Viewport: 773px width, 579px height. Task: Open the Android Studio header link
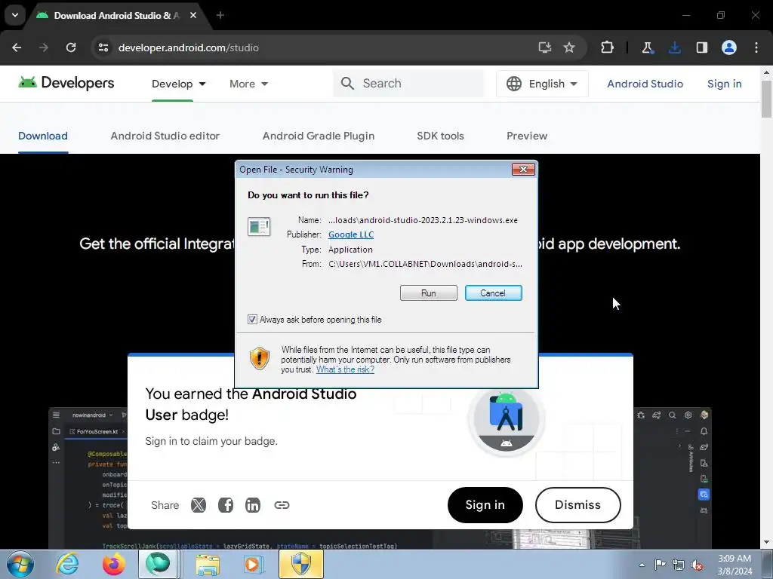pos(645,84)
